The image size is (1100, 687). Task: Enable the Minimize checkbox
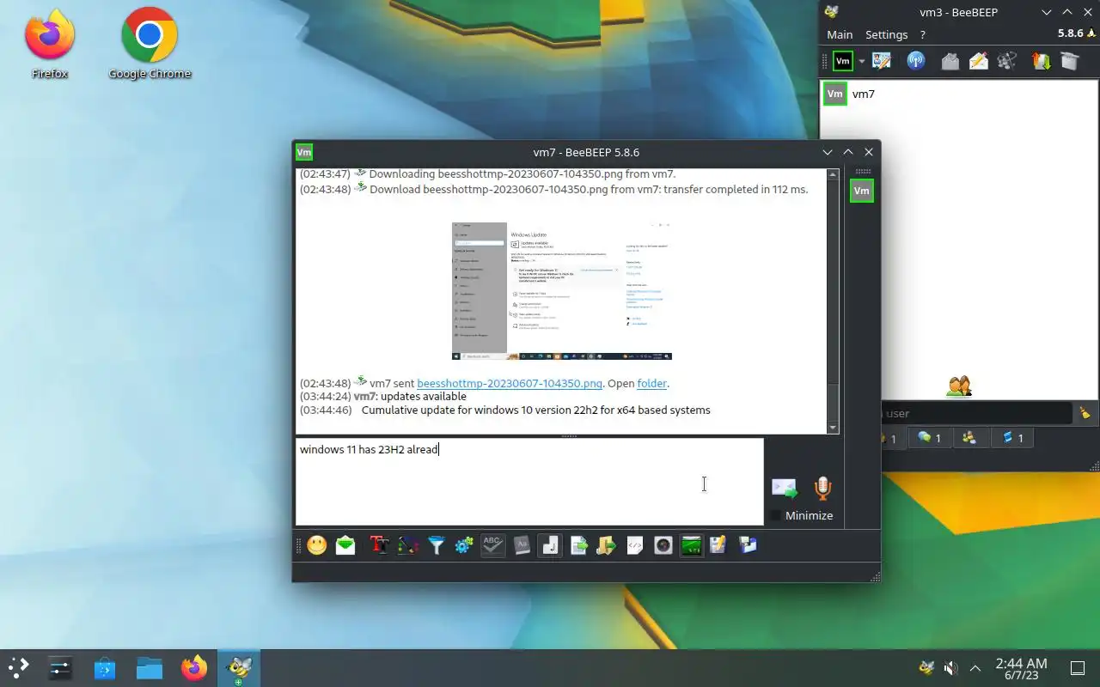(776, 515)
